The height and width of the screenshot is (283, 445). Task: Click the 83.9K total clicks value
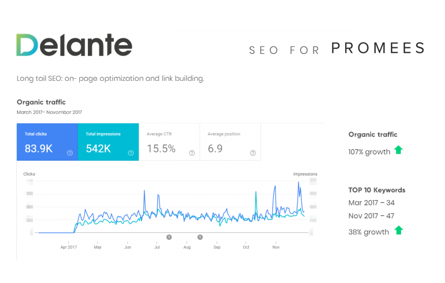(x=39, y=149)
